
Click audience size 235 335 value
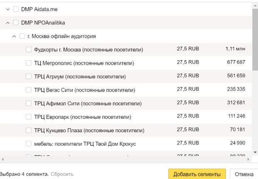236,89
